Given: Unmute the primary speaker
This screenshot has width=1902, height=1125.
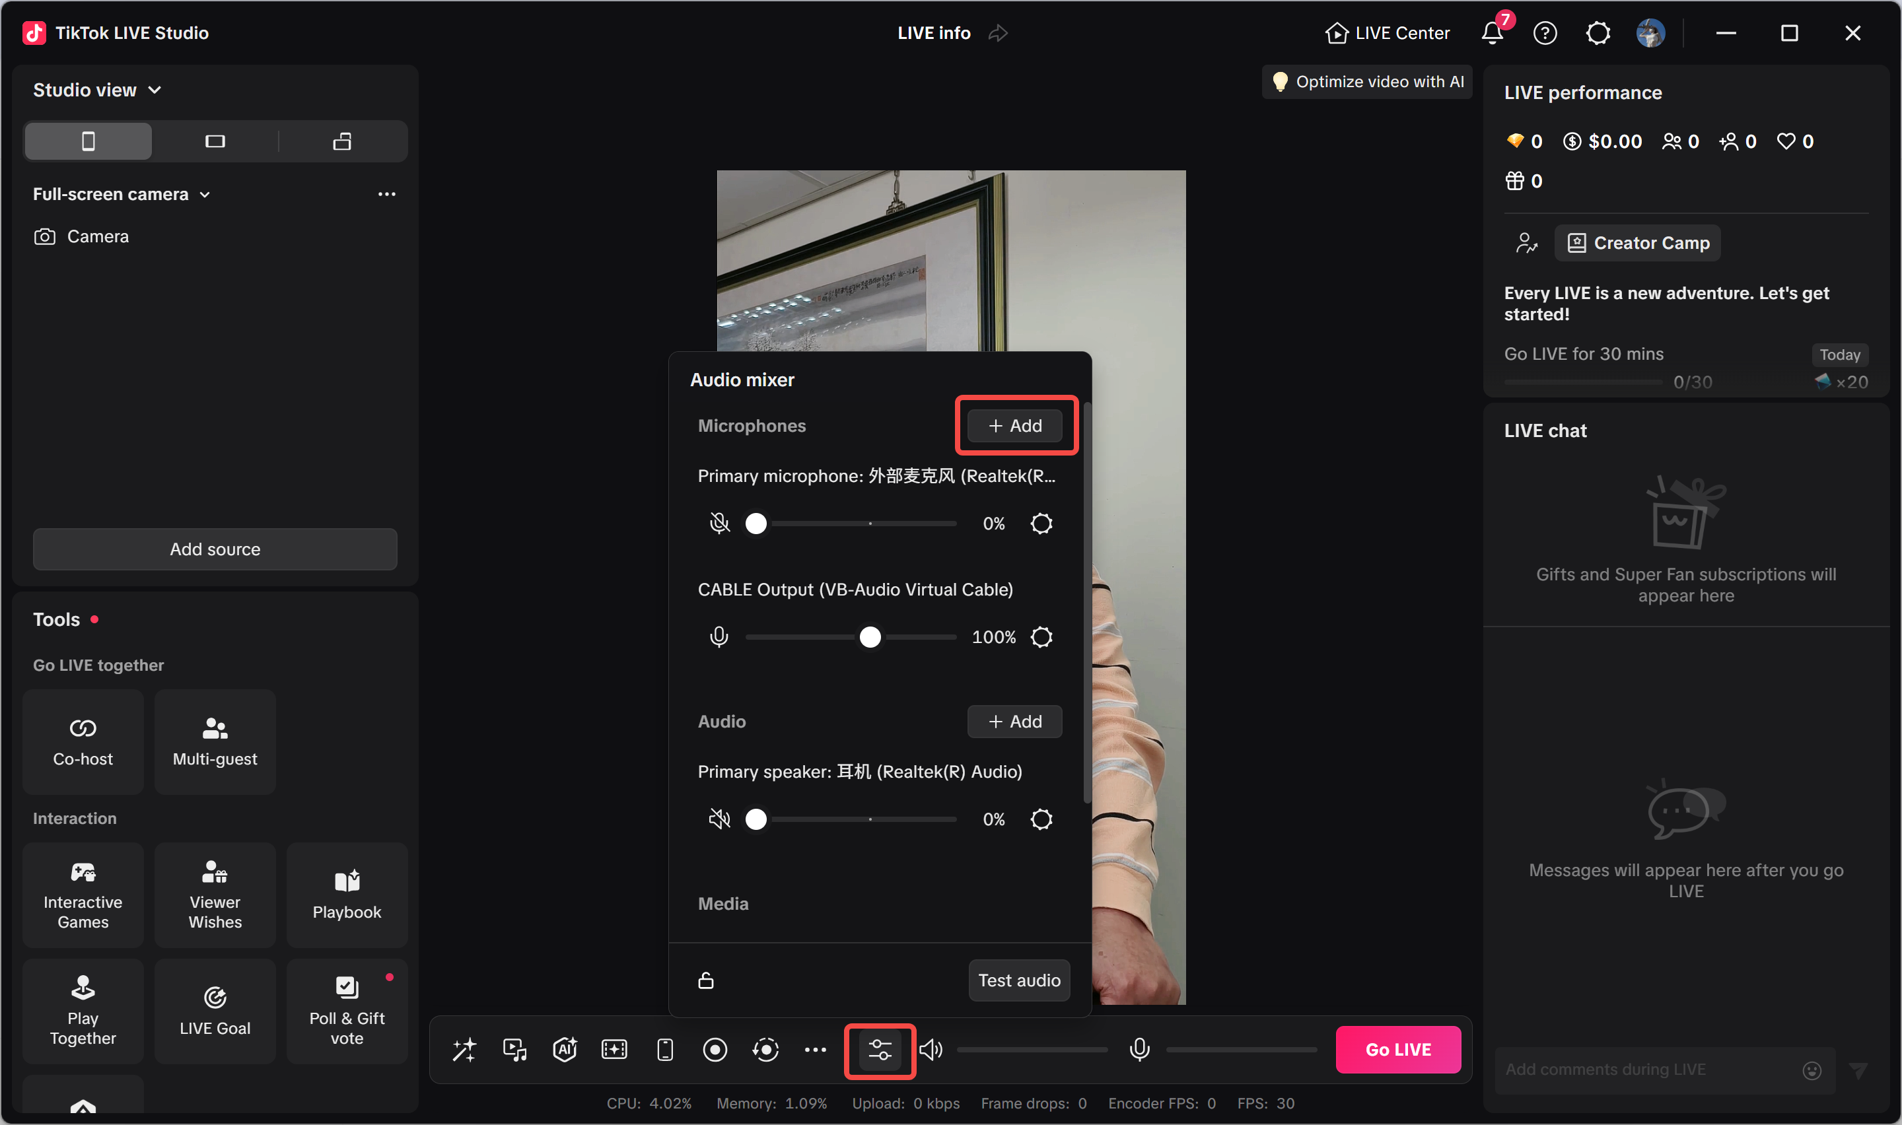Looking at the screenshot, I should (x=719, y=819).
